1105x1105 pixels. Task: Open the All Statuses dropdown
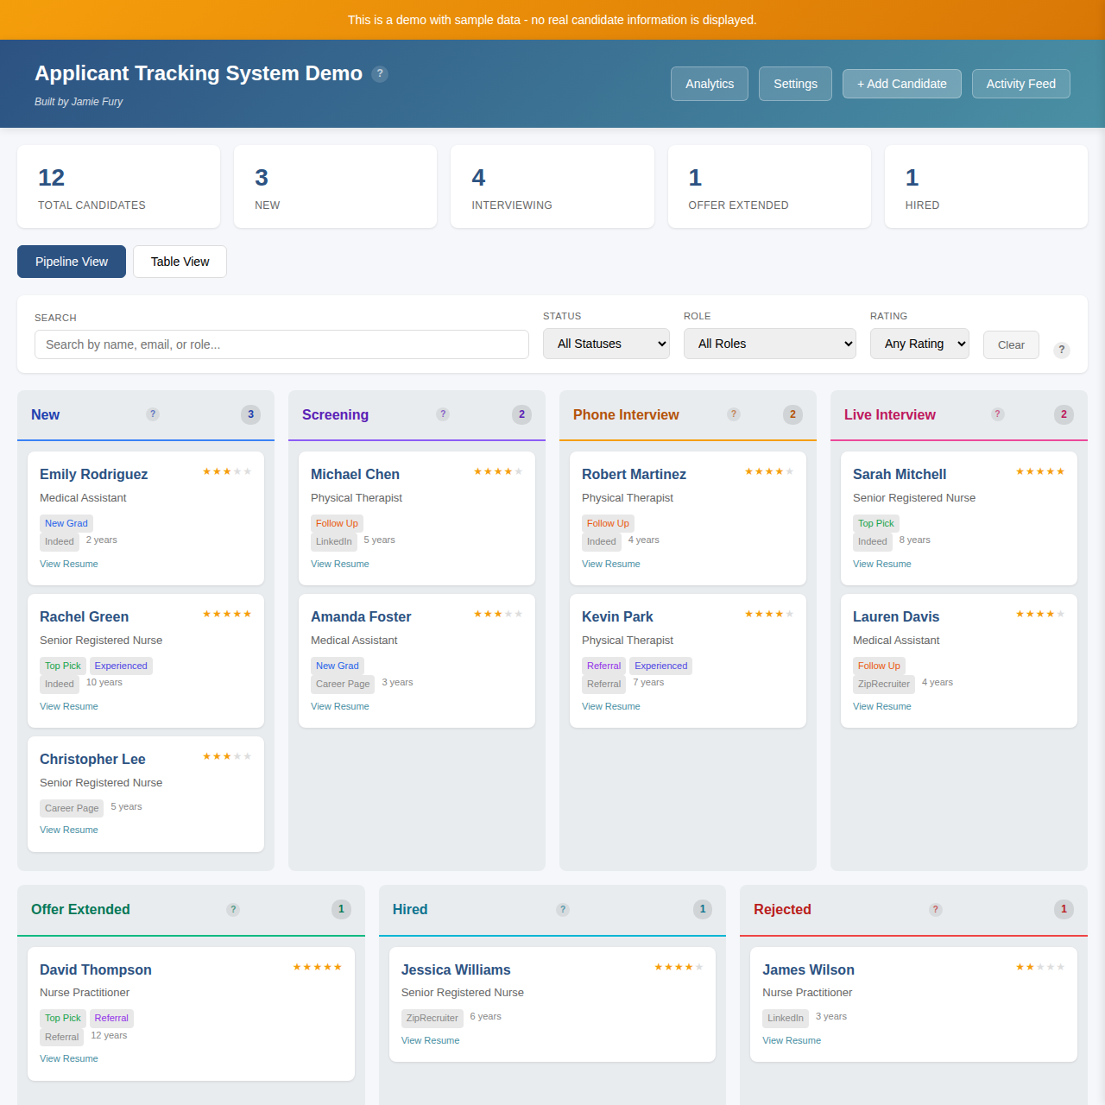pyautogui.click(x=606, y=344)
